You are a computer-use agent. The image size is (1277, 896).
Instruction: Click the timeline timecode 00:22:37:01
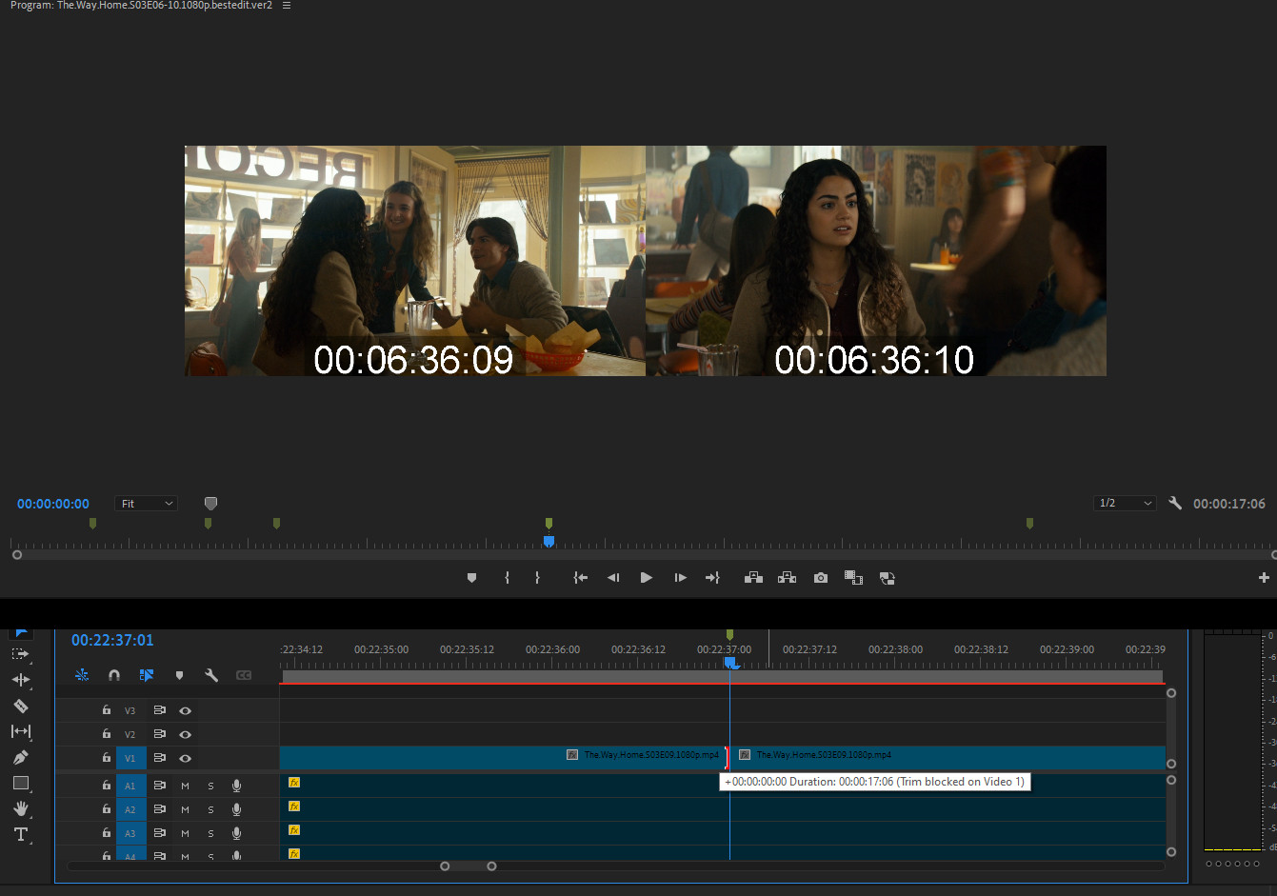click(112, 640)
